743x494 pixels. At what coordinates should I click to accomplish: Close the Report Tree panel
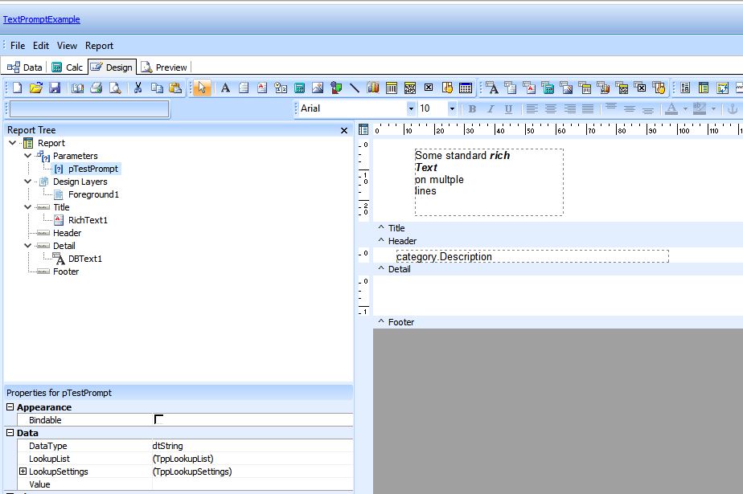pyautogui.click(x=344, y=130)
